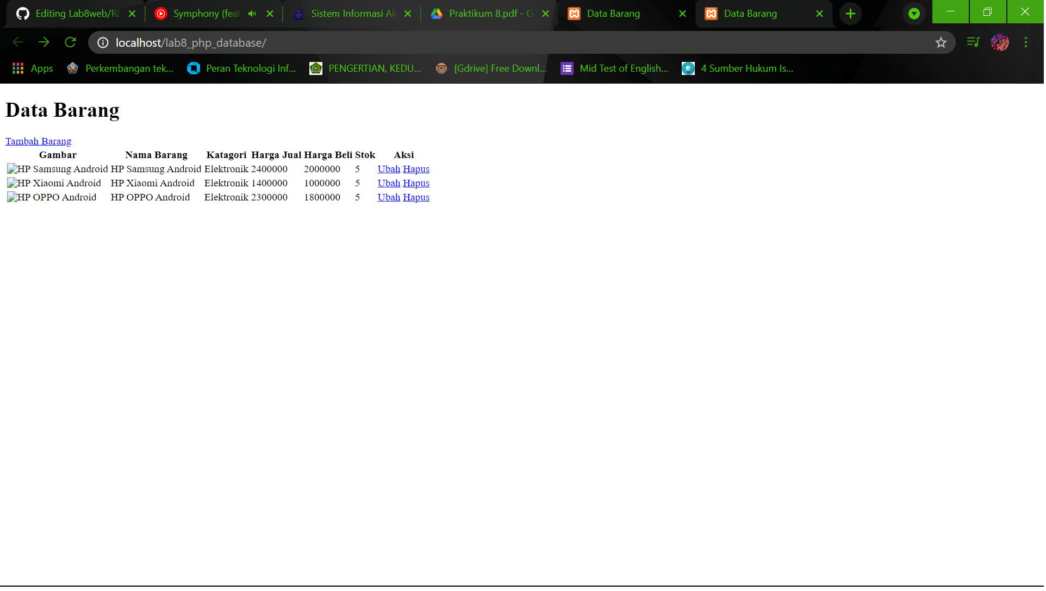The height and width of the screenshot is (591, 1046).
Task: Open the Tambah Barang link
Action: pos(38,141)
